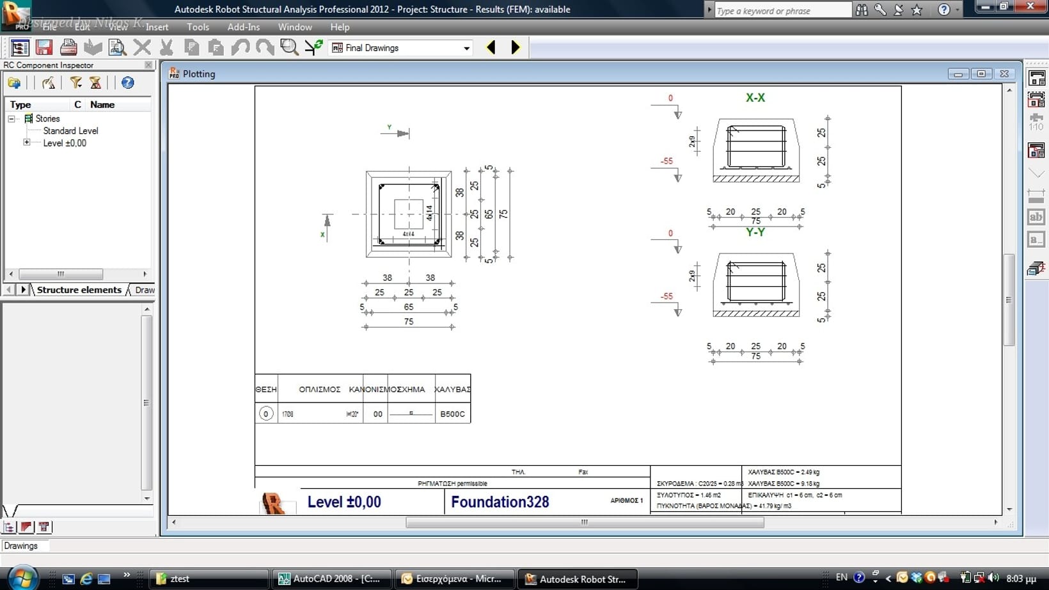Switch to the Structure elements tab
This screenshot has height=590, width=1049.
[79, 290]
